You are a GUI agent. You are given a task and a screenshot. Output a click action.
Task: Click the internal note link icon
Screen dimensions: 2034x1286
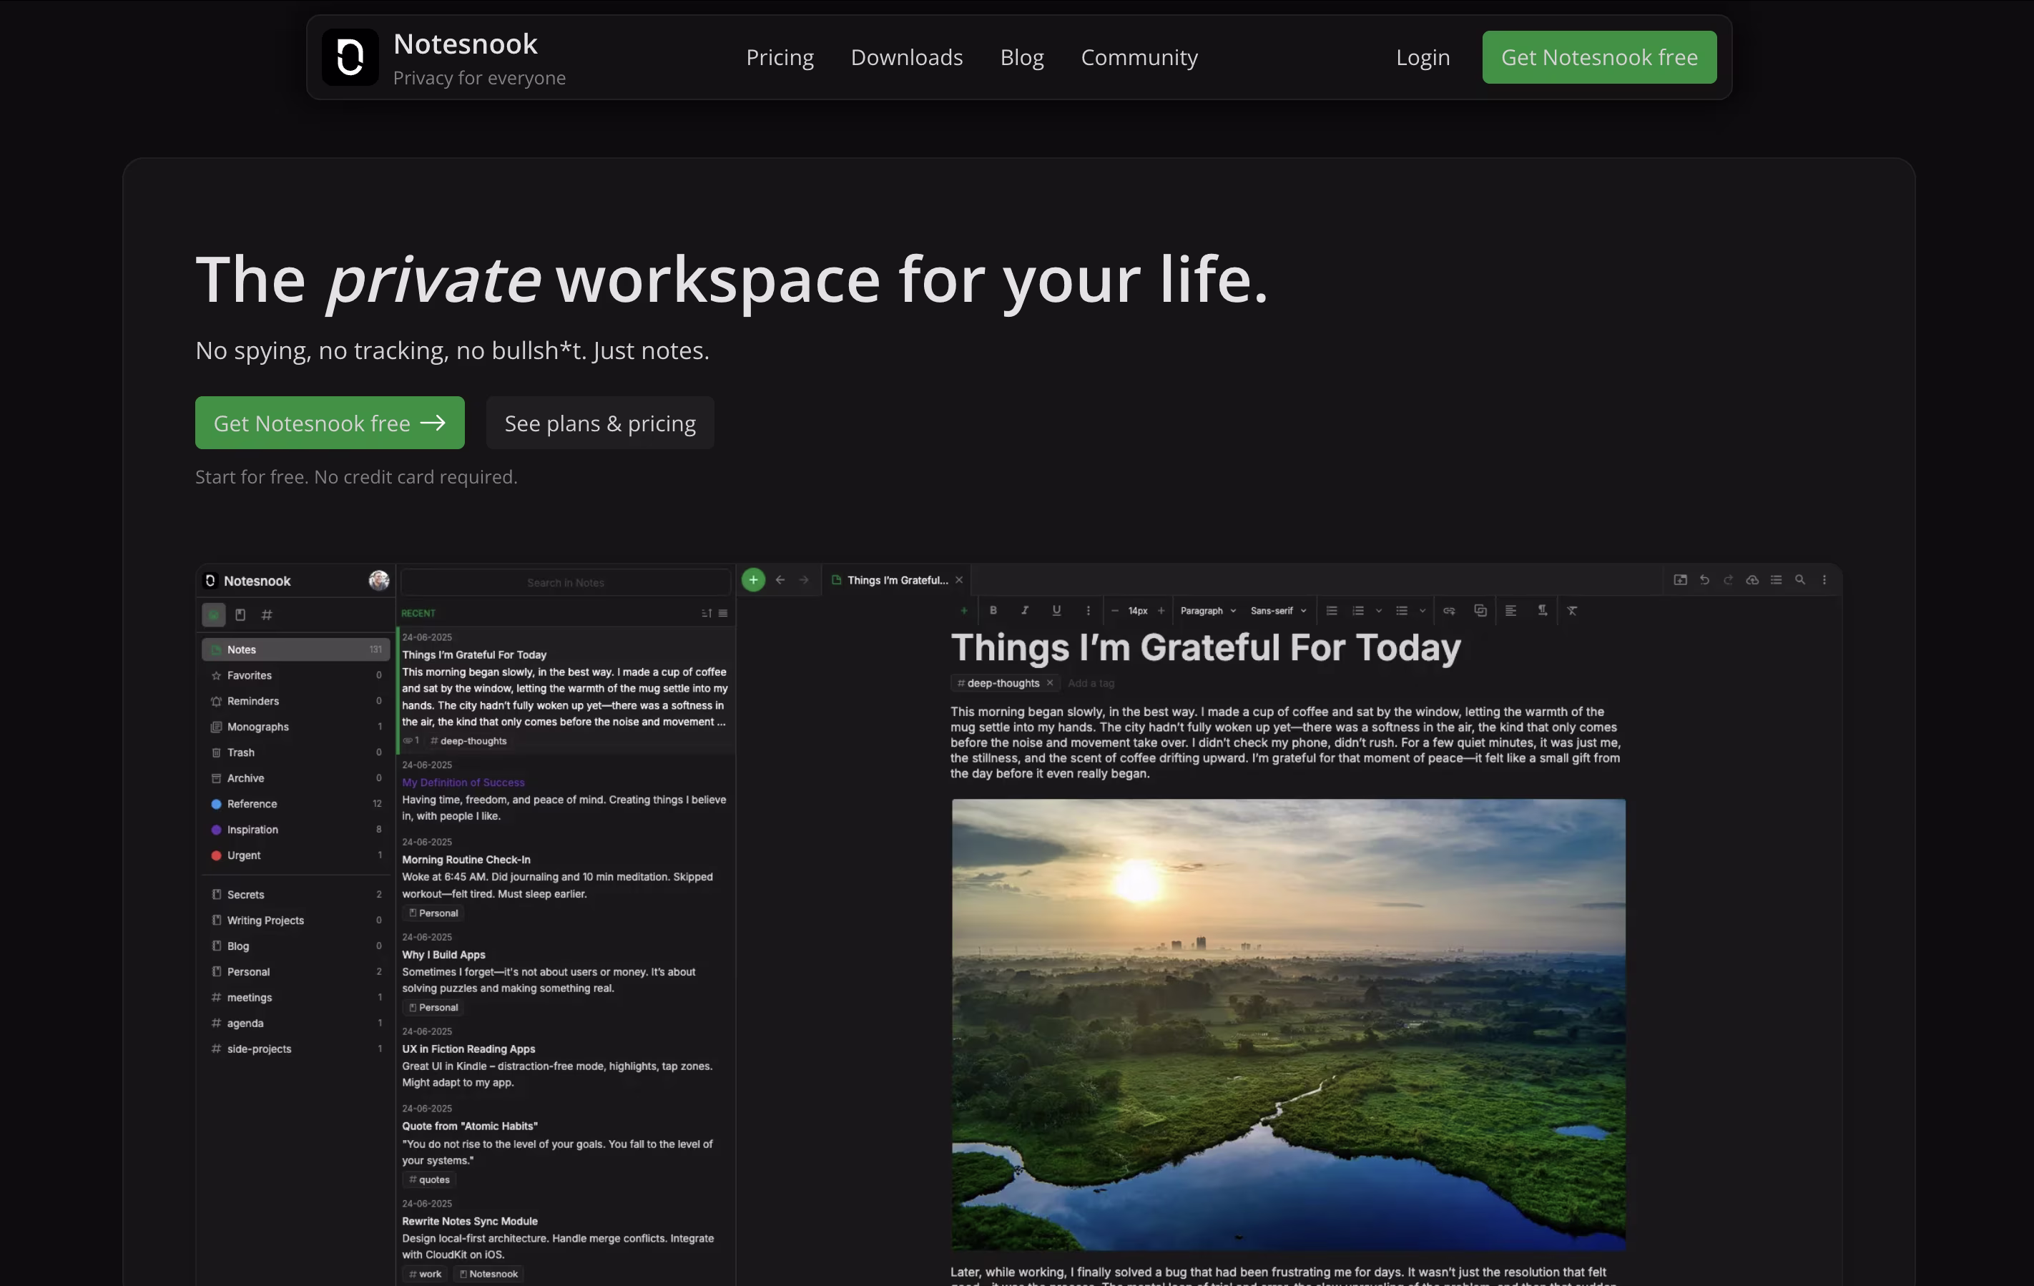pyautogui.click(x=1480, y=610)
